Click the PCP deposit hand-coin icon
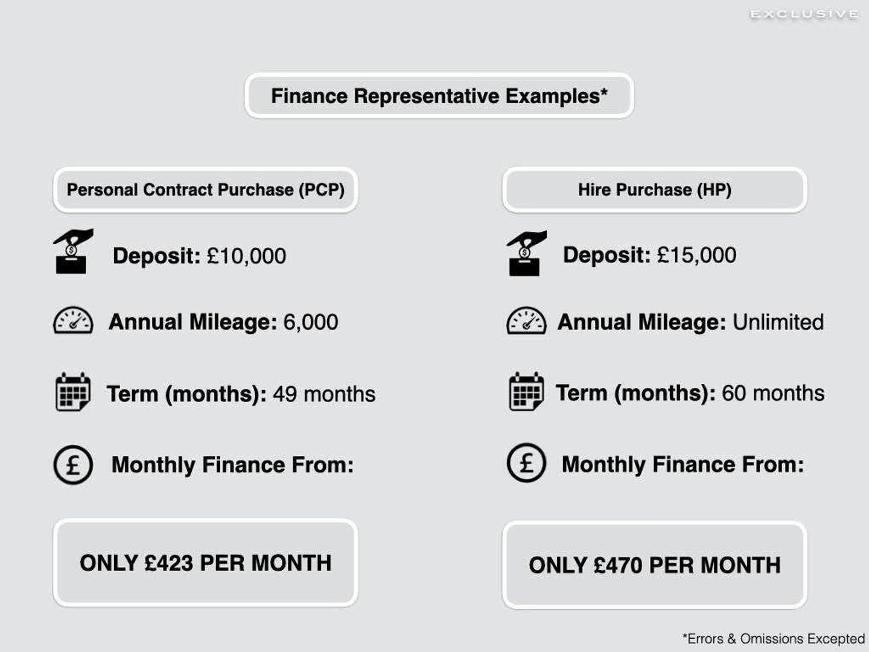Screen dimensions: 869x652 click(x=73, y=251)
